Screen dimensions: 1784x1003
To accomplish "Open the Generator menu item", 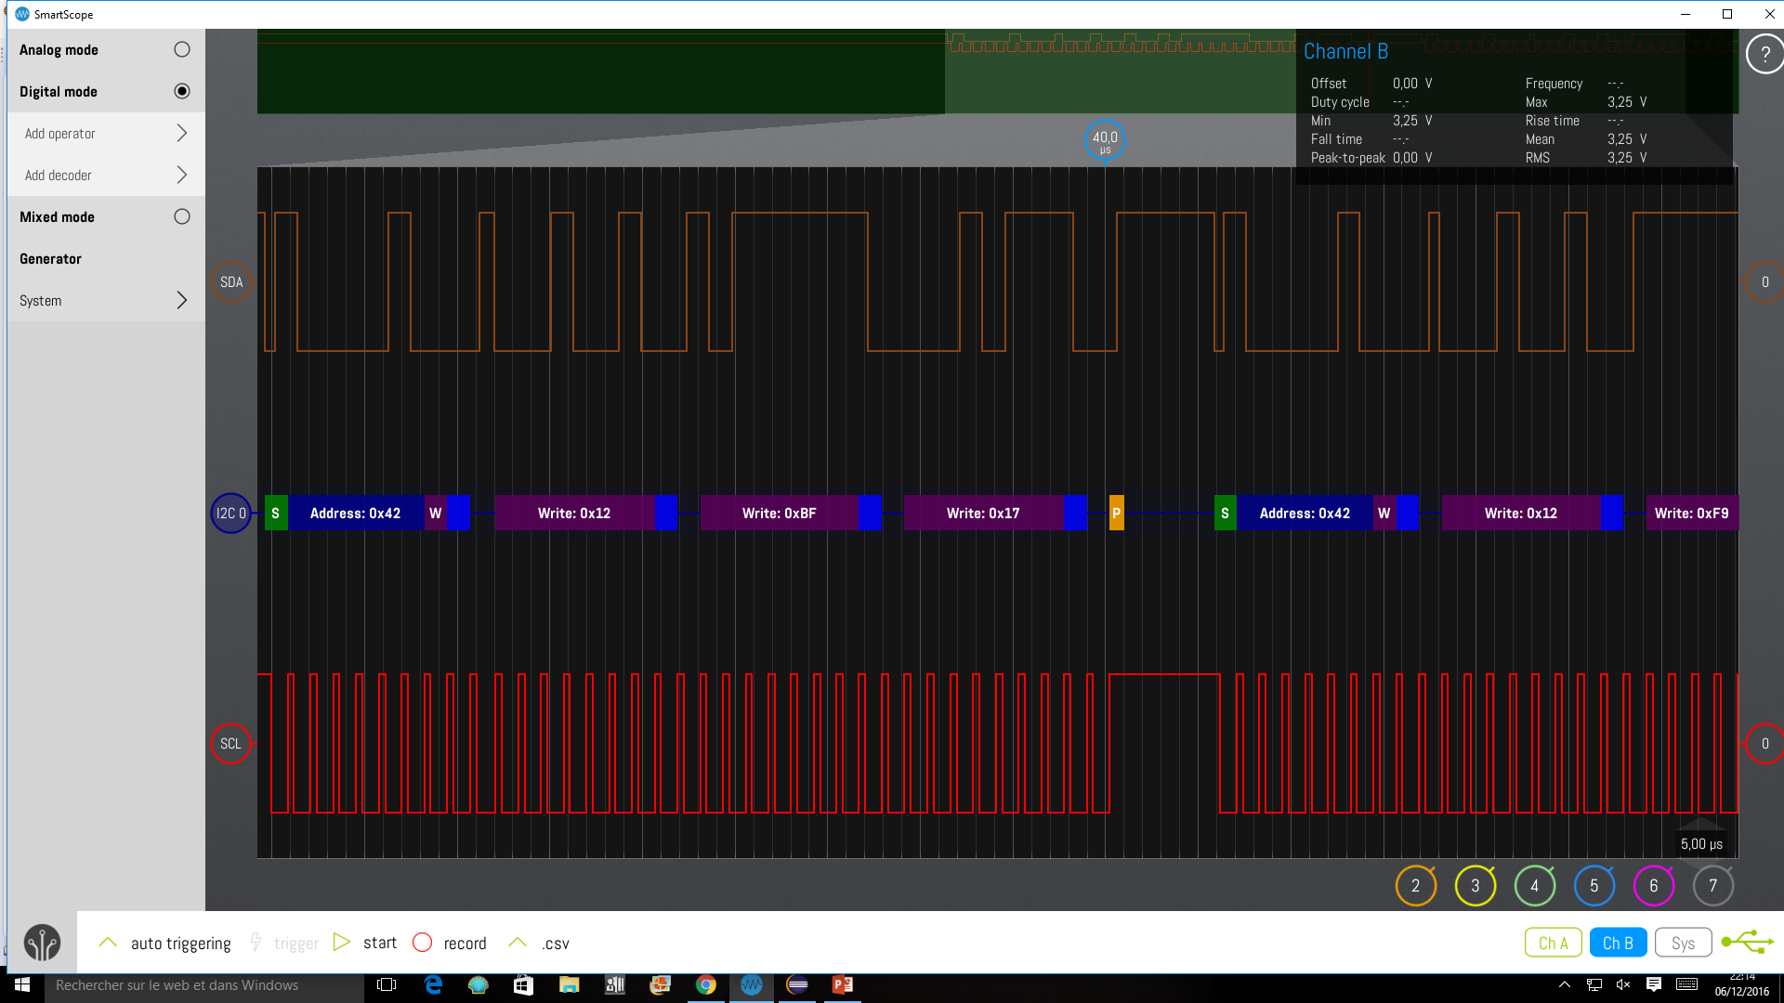I will [106, 258].
